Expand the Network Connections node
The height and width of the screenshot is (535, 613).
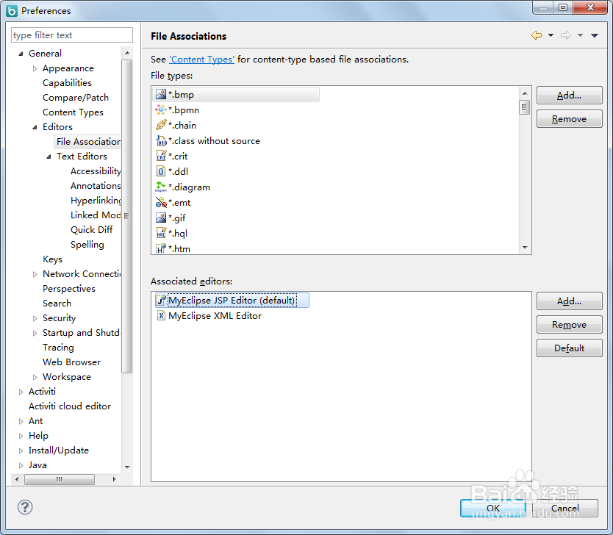[x=35, y=274]
